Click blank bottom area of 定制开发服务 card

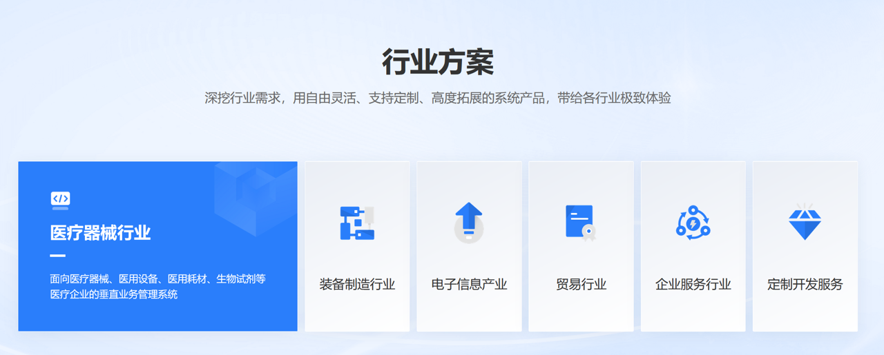coord(805,316)
